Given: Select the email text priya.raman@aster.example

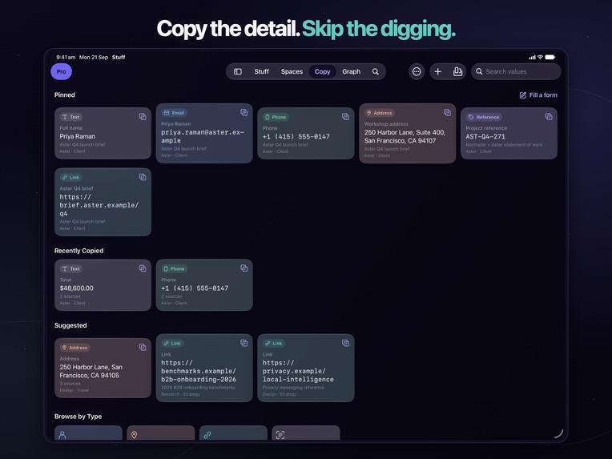Looking at the screenshot, I should point(203,136).
